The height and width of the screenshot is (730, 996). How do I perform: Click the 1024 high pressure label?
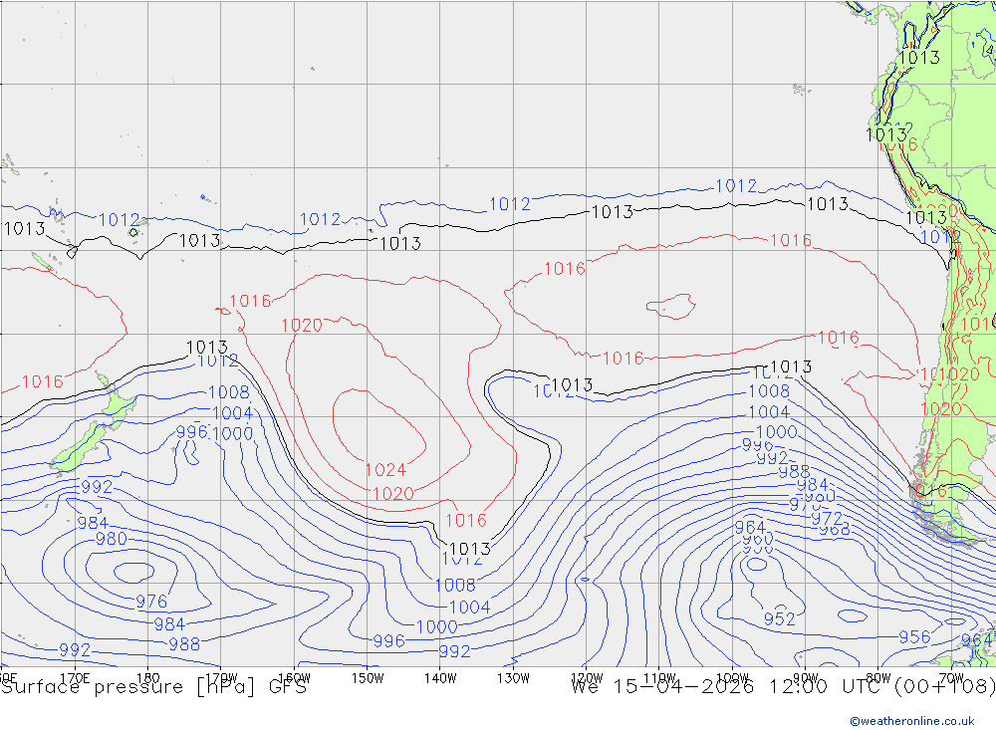click(384, 470)
